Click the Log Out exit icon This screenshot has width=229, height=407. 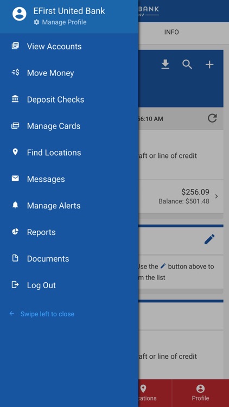tap(15, 285)
